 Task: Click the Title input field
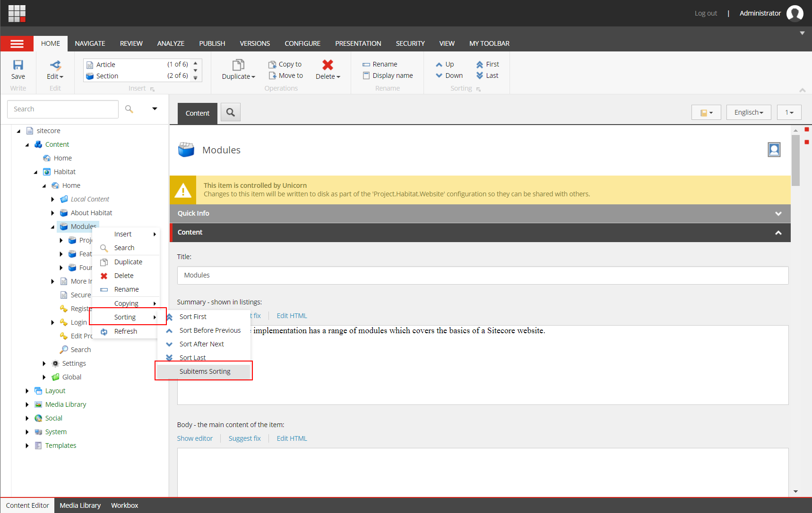(483, 275)
